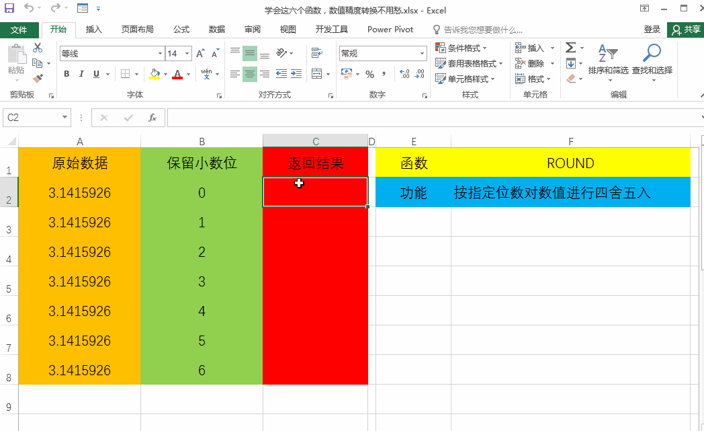Apply bold formatting to the cell
704x431 pixels.
(x=66, y=74)
